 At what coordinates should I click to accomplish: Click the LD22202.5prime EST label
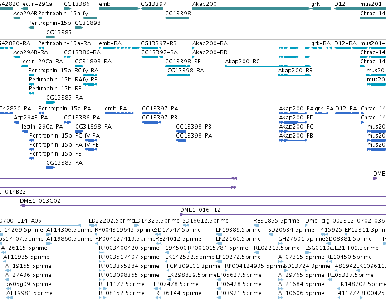coord(112,221)
